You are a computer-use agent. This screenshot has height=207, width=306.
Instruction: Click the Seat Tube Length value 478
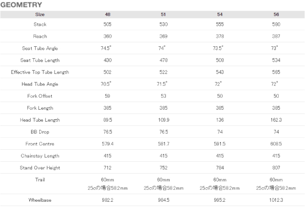point(164,60)
